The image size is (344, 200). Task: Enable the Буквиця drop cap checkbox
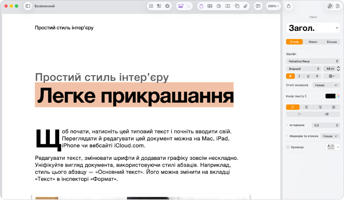click(x=288, y=147)
